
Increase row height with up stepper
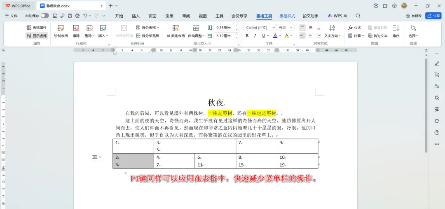237,26
